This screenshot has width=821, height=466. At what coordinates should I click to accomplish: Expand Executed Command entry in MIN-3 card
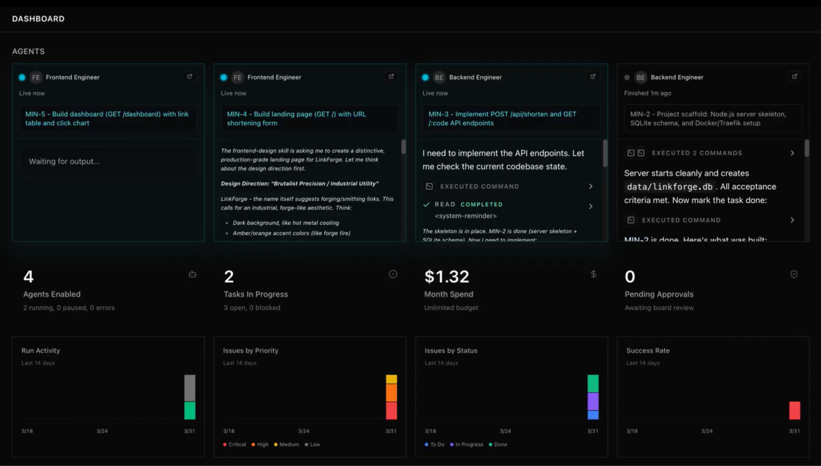coord(590,186)
